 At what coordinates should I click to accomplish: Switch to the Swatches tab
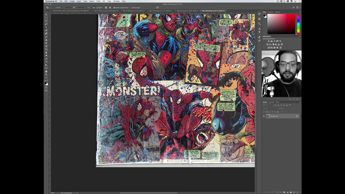[270, 12]
